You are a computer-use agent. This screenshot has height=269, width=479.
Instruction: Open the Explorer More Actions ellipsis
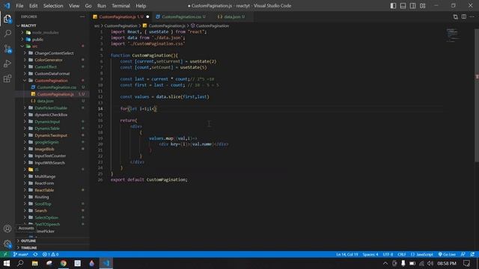[x=82, y=16]
